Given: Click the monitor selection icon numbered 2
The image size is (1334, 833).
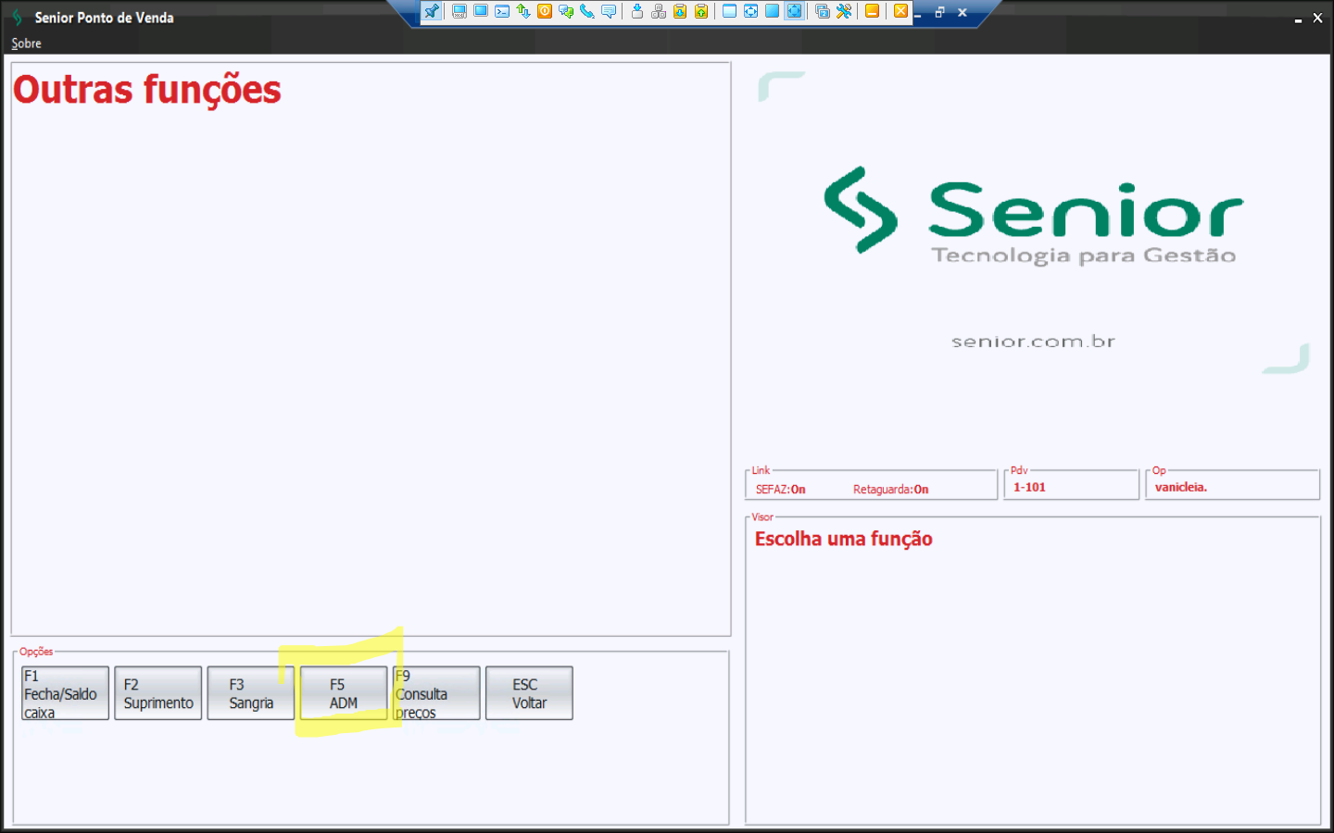Looking at the screenshot, I should [x=823, y=12].
